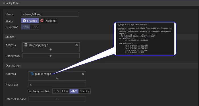Choose TCP as Protocol number

pyautogui.click(x=57, y=91)
